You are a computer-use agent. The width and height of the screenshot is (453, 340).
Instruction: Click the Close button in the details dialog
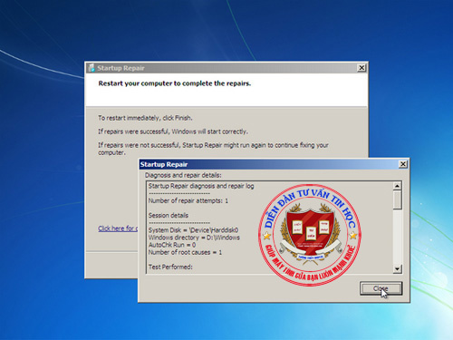pyautogui.click(x=381, y=288)
